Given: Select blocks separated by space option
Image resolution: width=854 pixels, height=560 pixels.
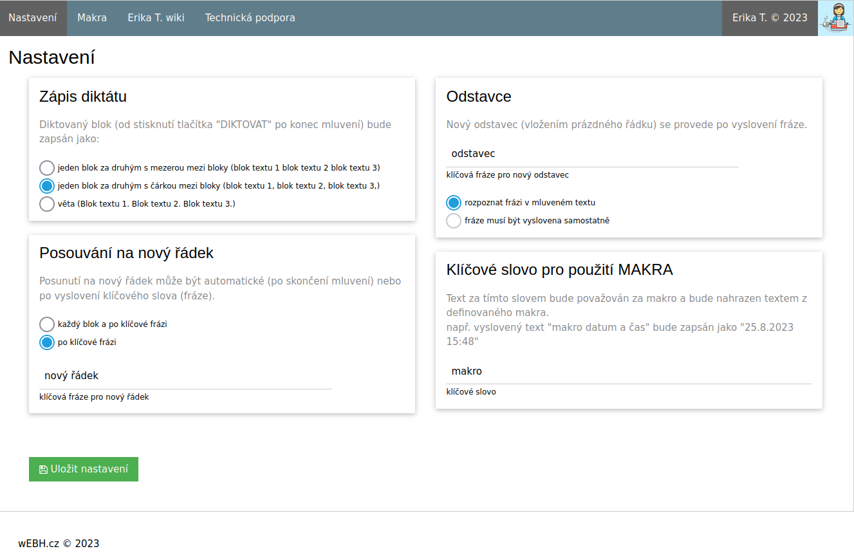Looking at the screenshot, I should click(x=47, y=168).
